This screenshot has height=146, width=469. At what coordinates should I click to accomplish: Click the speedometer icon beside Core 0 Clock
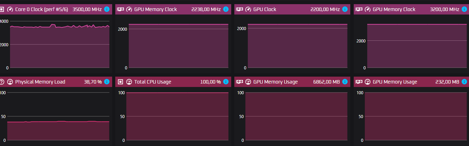[x=10, y=9]
